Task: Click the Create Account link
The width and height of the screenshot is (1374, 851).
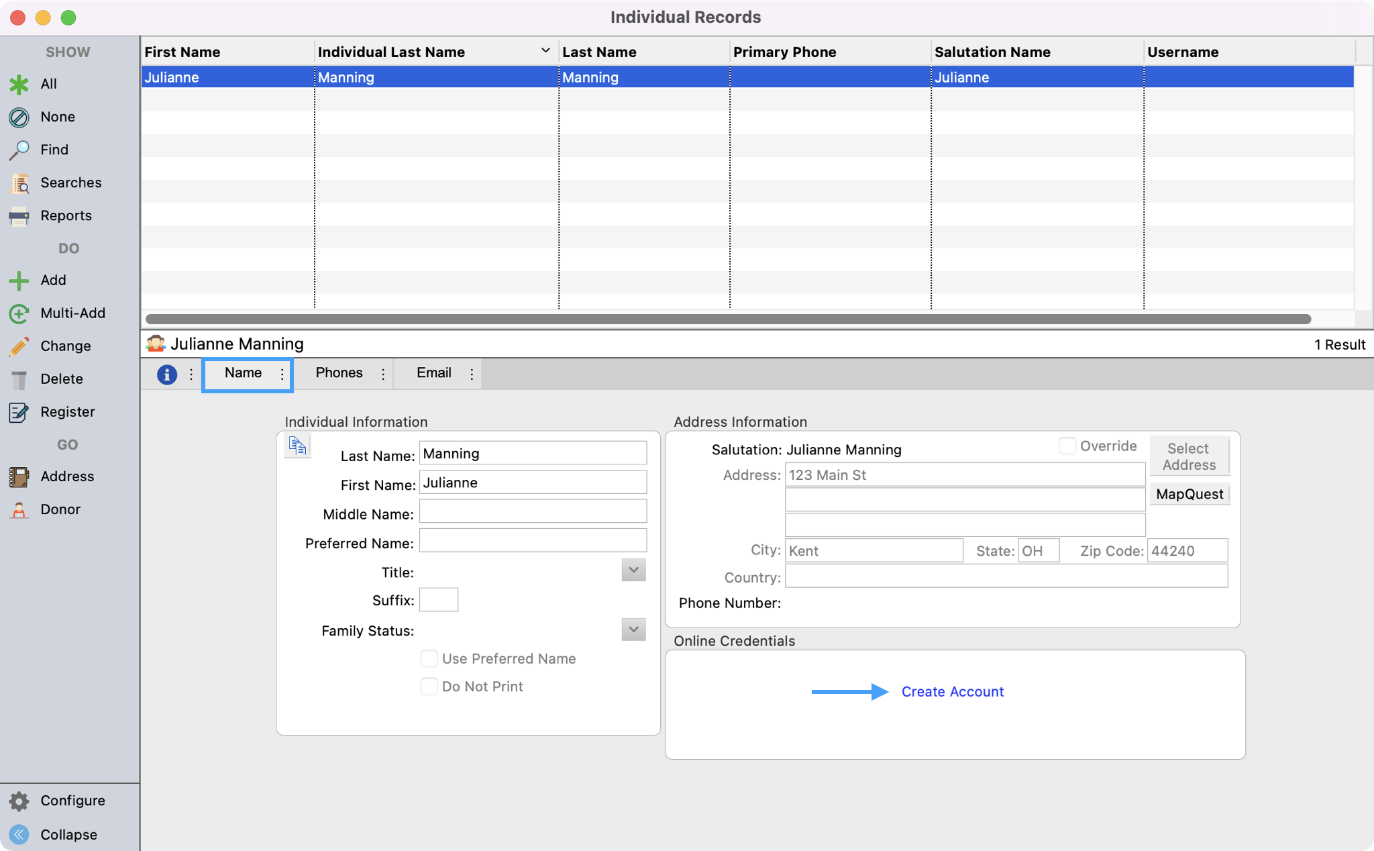Action: pos(952,691)
